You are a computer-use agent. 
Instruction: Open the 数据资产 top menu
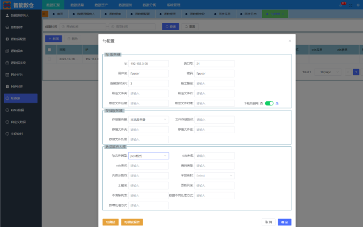[101, 5]
